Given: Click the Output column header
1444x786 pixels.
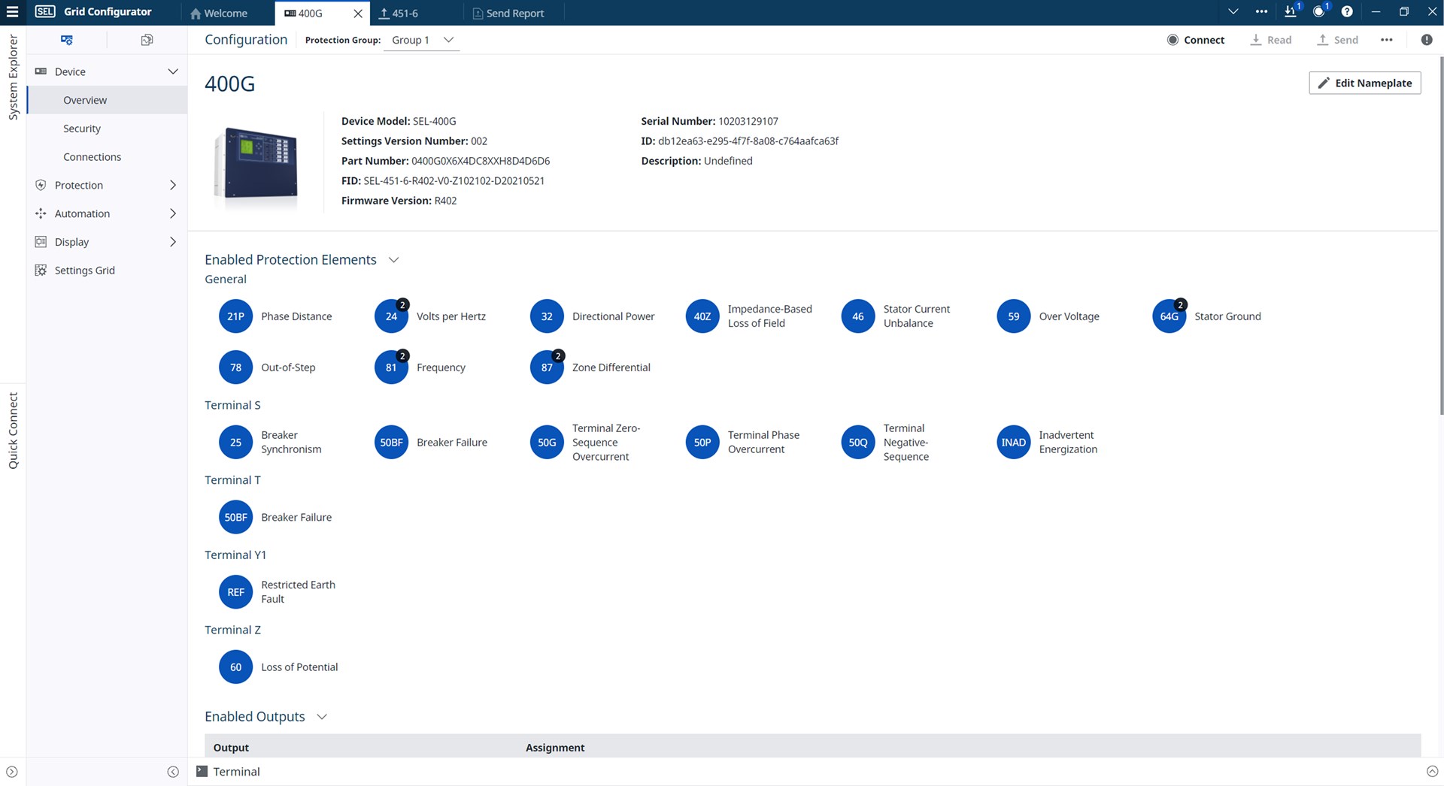Looking at the screenshot, I should click(x=231, y=748).
